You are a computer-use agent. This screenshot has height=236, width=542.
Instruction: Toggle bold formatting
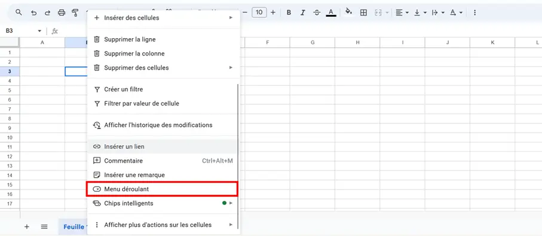289,13
